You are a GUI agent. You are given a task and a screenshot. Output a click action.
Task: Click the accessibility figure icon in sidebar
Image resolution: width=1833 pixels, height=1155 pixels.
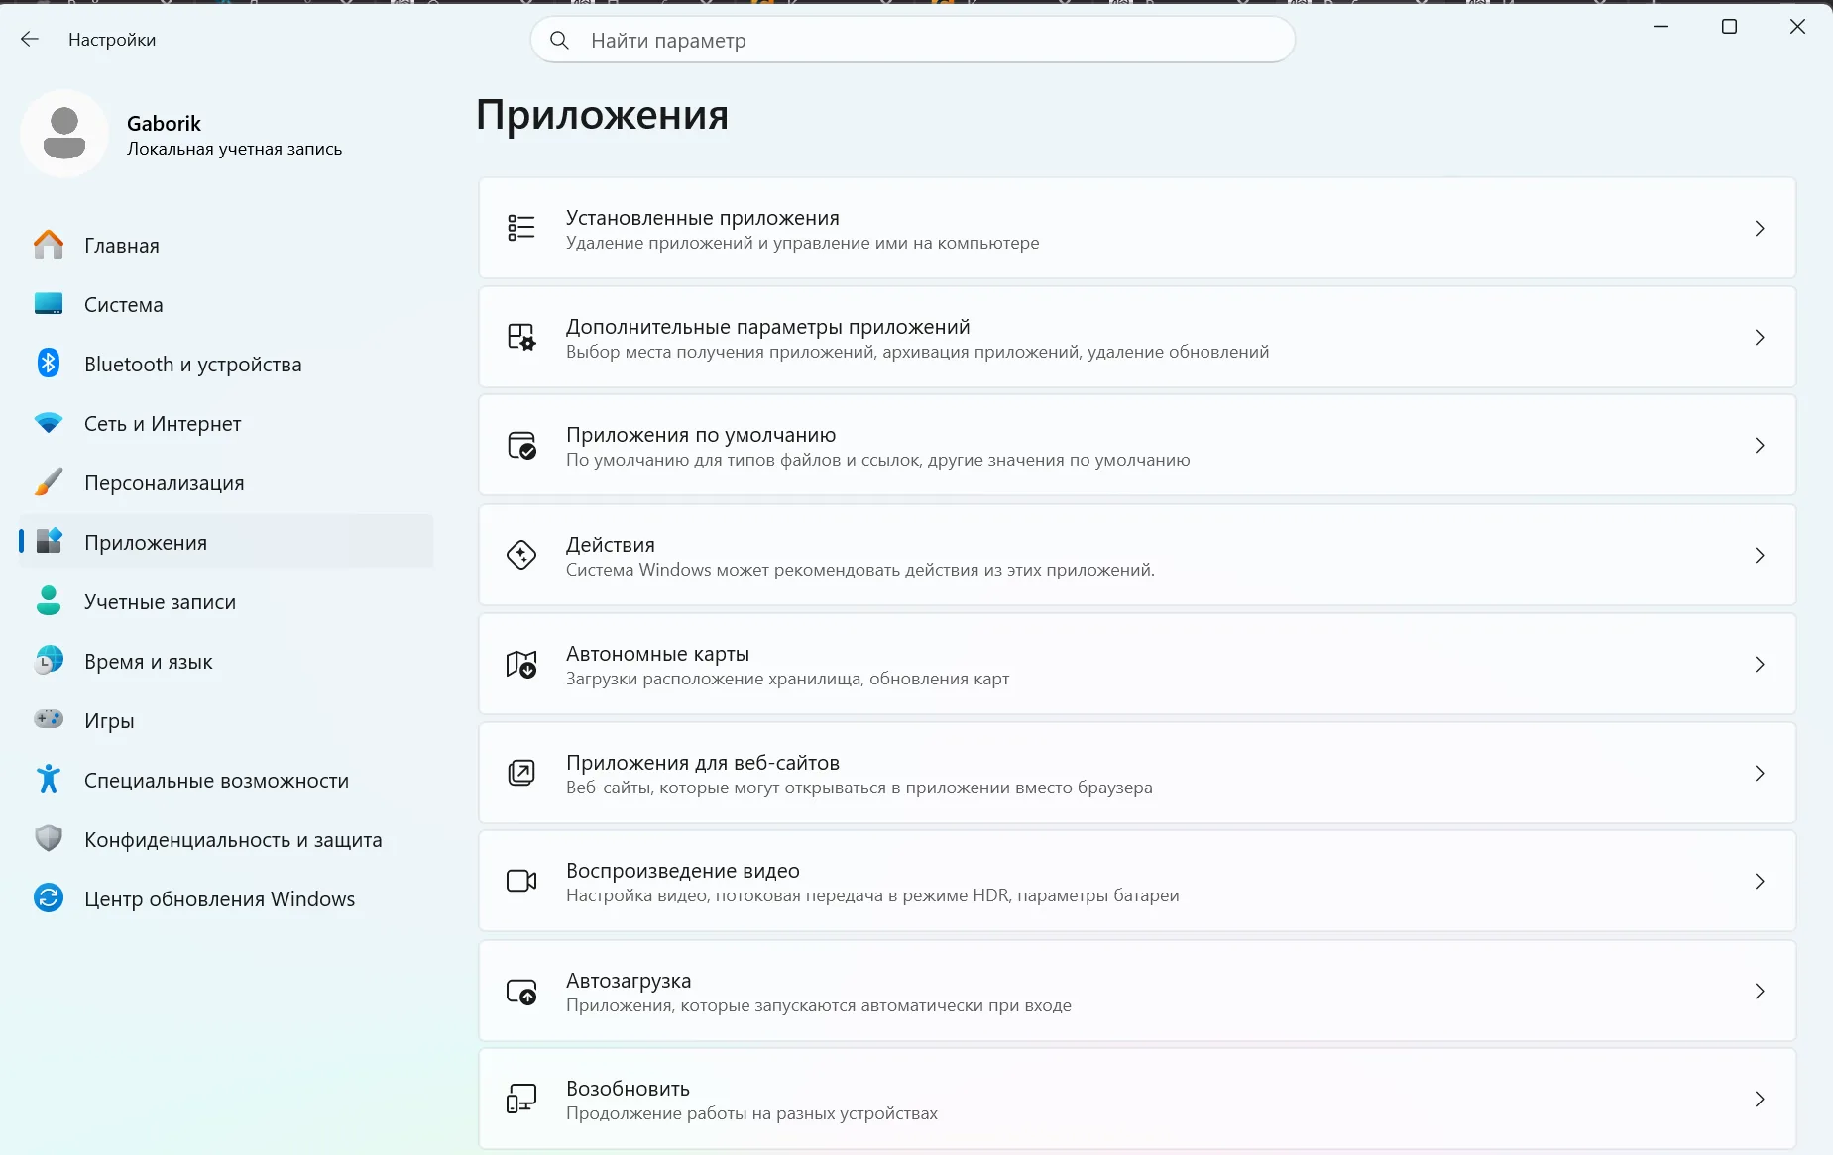(x=49, y=780)
